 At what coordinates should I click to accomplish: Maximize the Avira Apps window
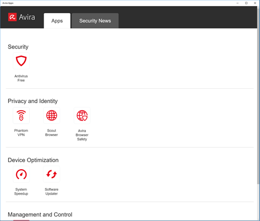coord(246,3)
